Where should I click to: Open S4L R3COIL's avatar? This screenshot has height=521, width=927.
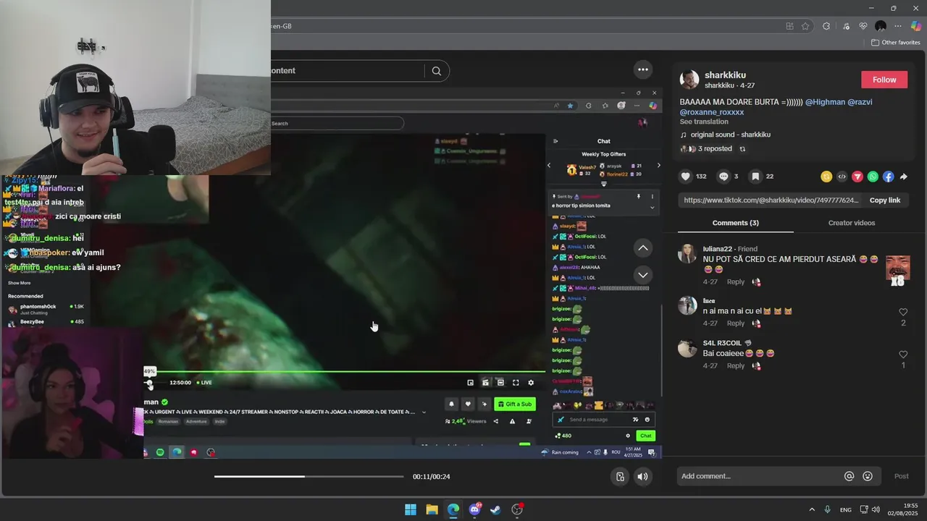click(687, 348)
